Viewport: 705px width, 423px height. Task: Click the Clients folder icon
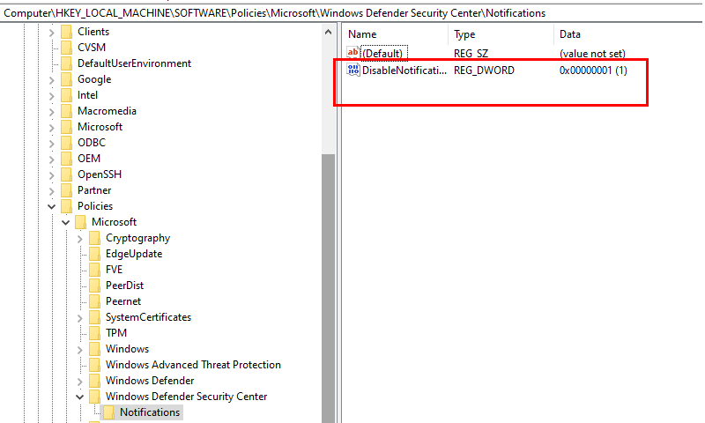66,32
